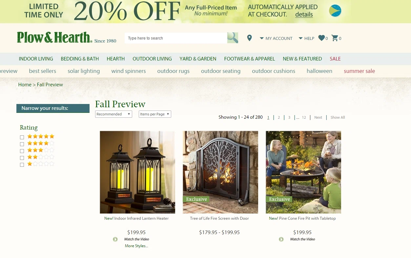The height and width of the screenshot is (258, 411).
Task: Expand the My Account menu
Action: point(276,38)
